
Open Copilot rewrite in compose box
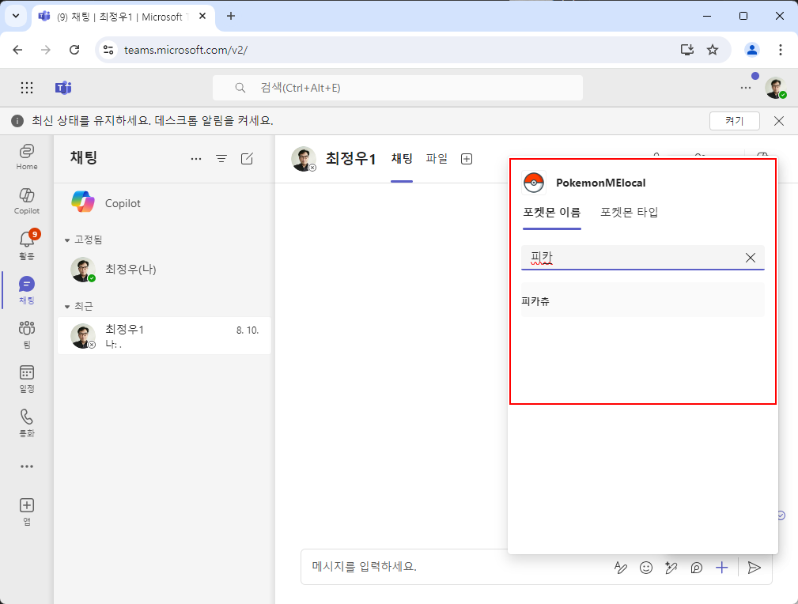pos(671,568)
